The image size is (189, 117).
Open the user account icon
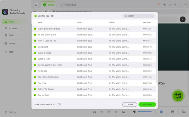165,5
